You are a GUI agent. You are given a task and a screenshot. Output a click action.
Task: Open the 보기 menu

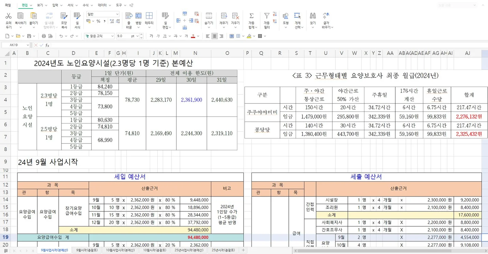click(x=40, y=5)
